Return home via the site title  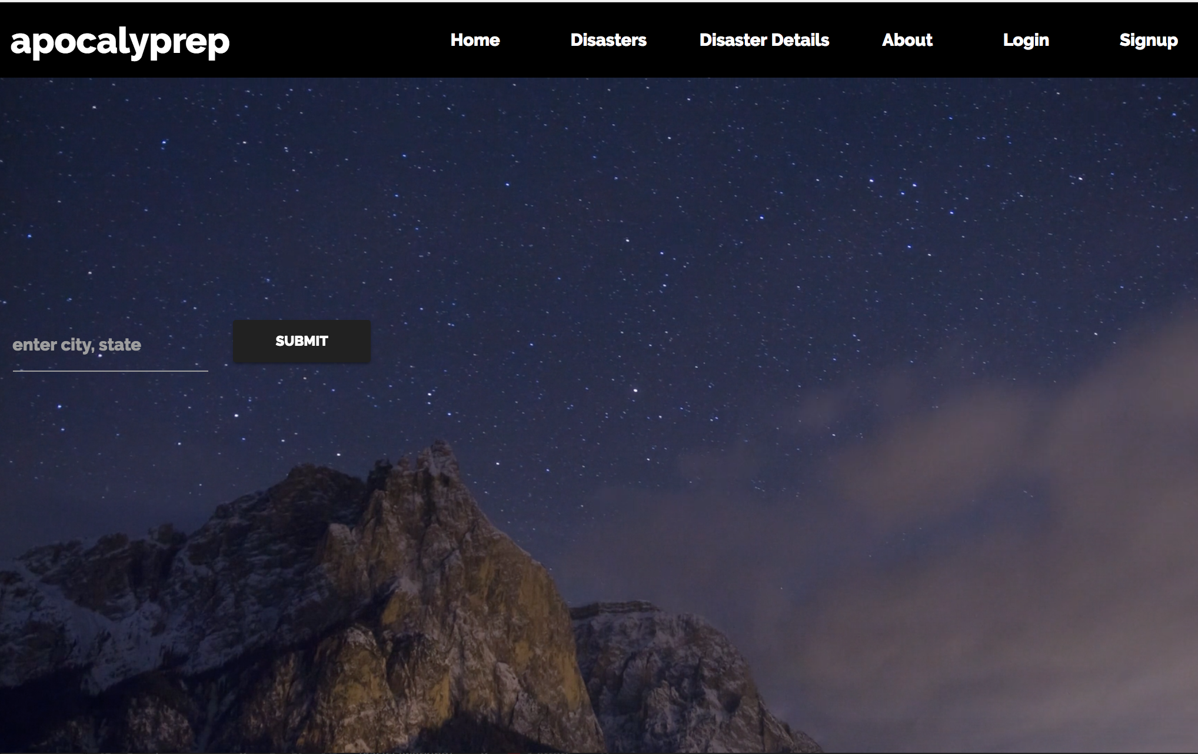pyautogui.click(x=120, y=41)
